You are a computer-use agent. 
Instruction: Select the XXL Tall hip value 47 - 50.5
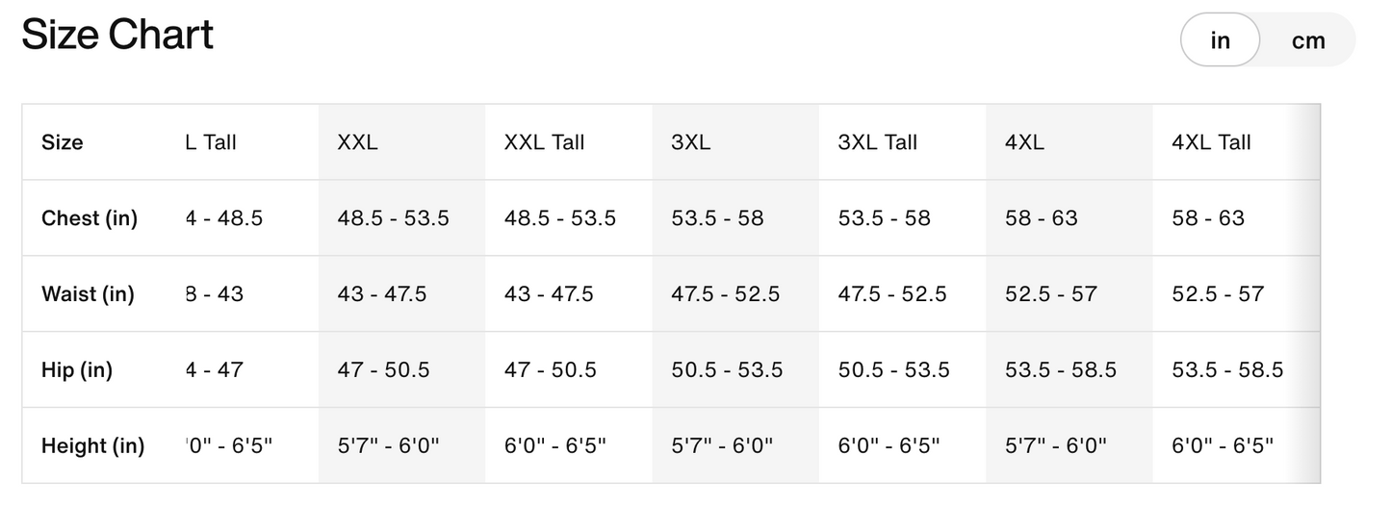[x=550, y=369]
